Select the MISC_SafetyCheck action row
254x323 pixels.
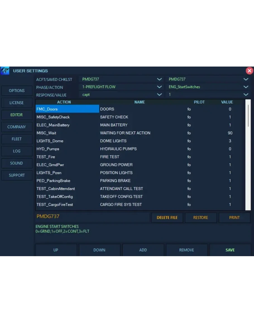(x=53, y=117)
